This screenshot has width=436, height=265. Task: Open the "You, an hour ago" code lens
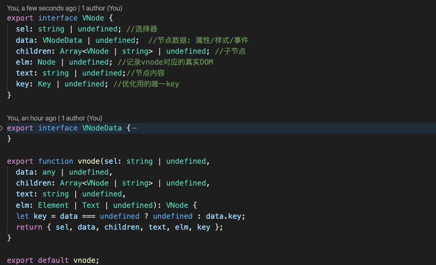tap(31, 118)
